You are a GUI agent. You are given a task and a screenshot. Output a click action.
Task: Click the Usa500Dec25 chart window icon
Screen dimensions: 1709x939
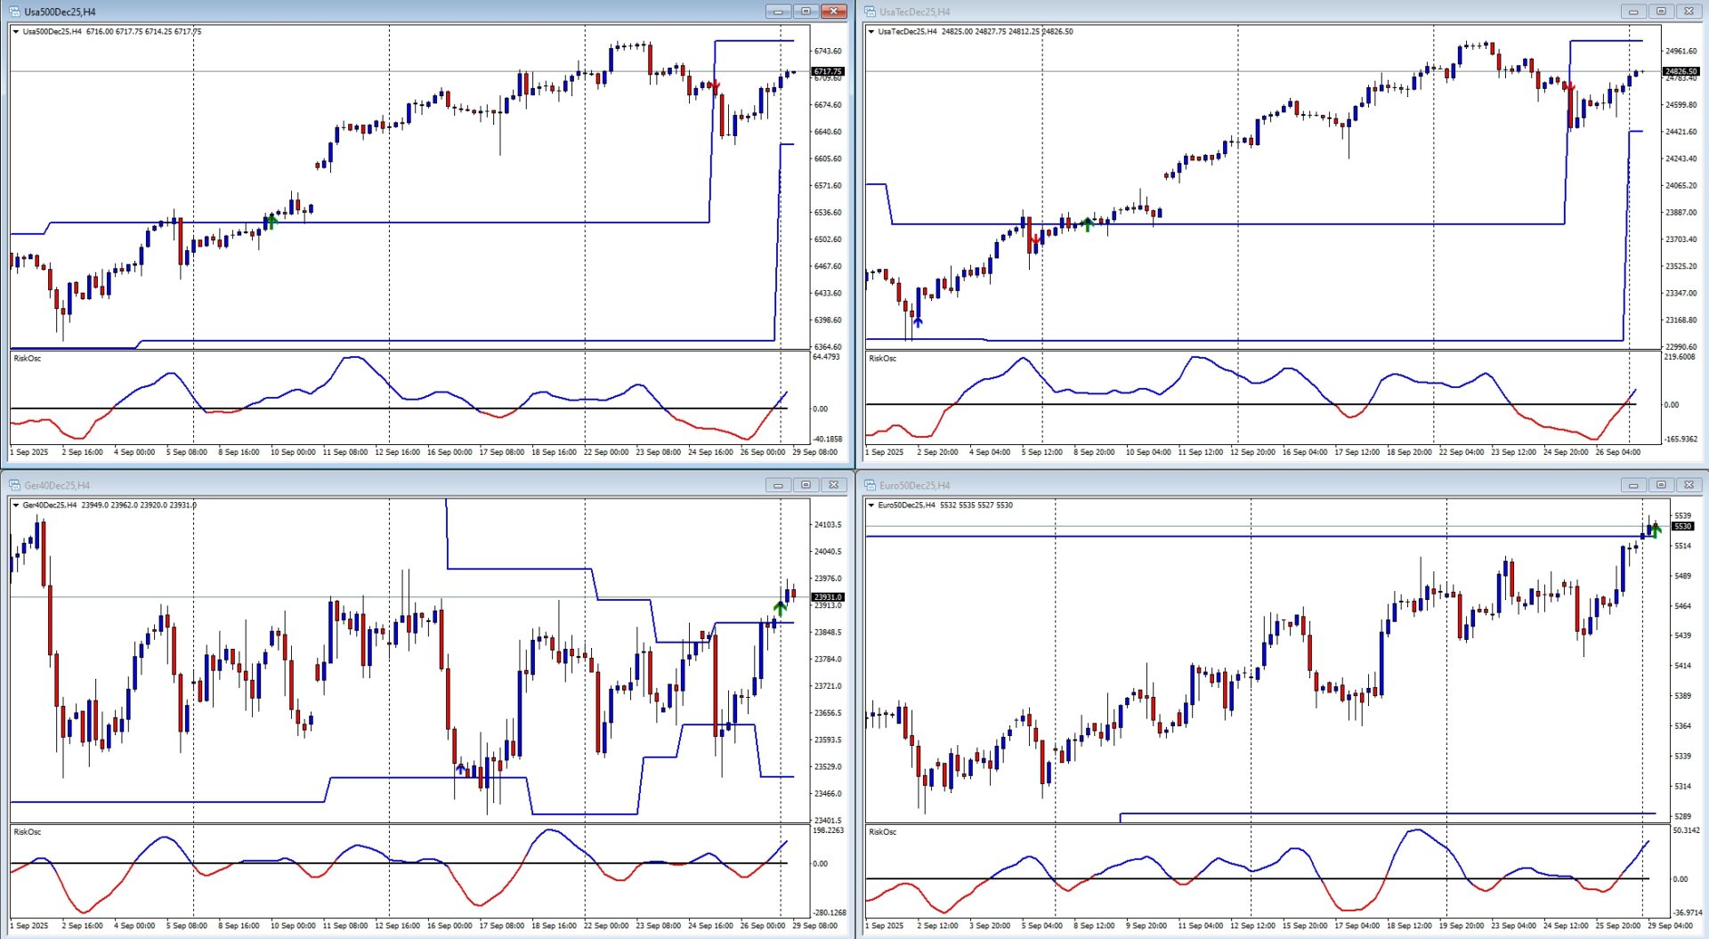(x=14, y=12)
